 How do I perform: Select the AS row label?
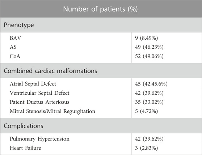click(x=13, y=47)
